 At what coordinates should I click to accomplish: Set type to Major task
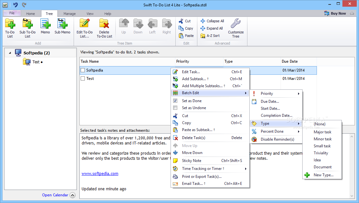tap(322, 132)
